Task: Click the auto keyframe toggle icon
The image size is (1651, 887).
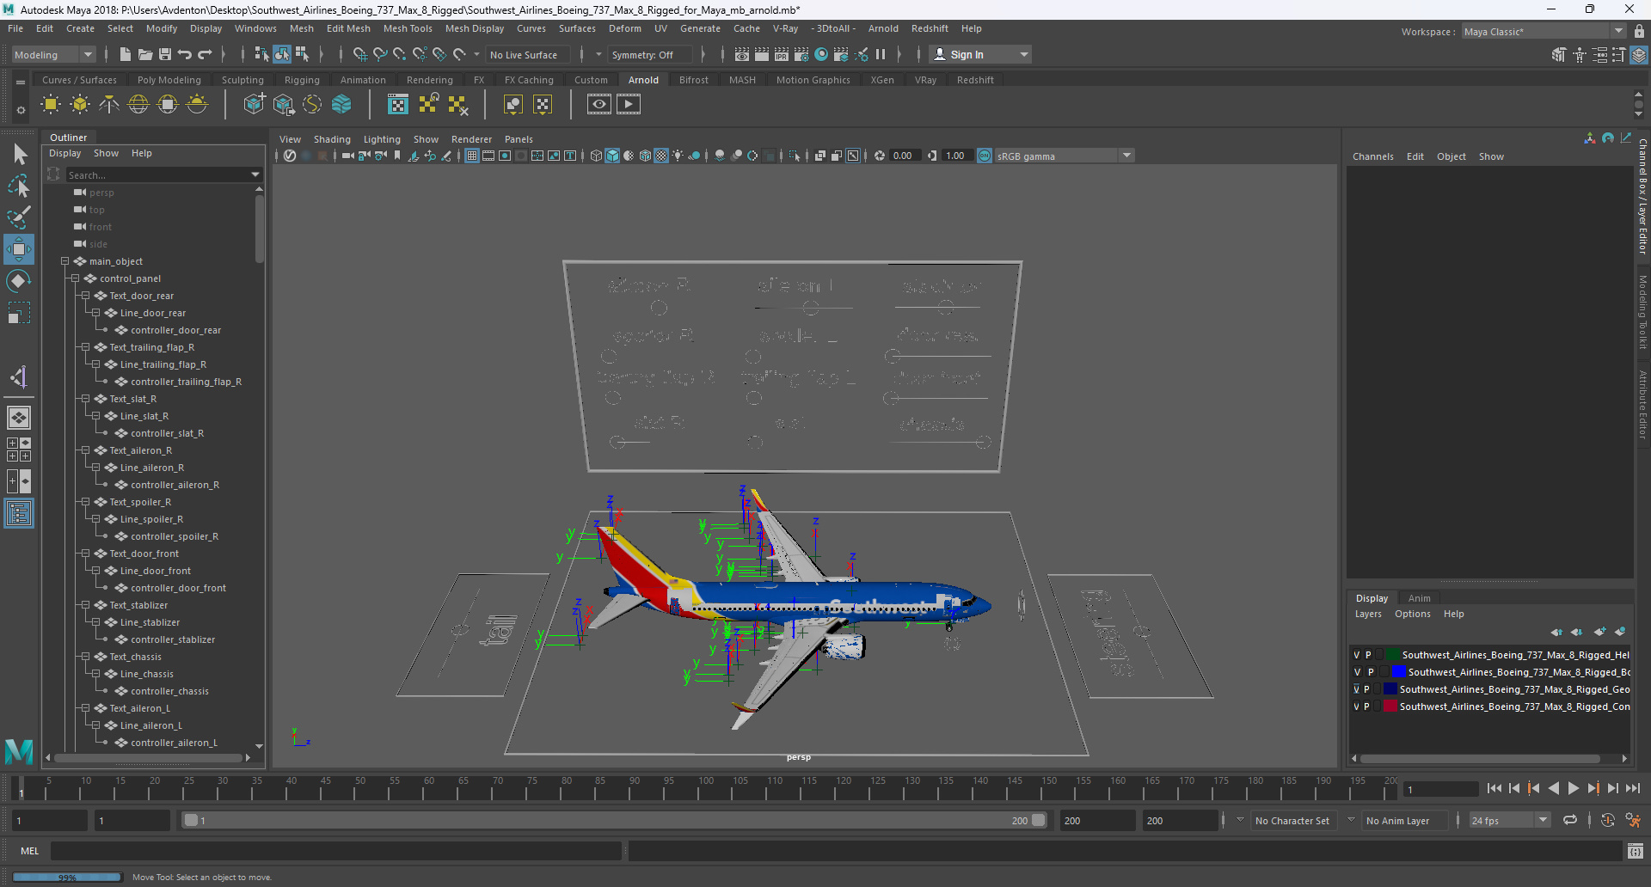Action: click(x=1607, y=820)
